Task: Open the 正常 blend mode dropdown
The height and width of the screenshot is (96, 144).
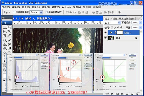Action: click(x=119, y=23)
